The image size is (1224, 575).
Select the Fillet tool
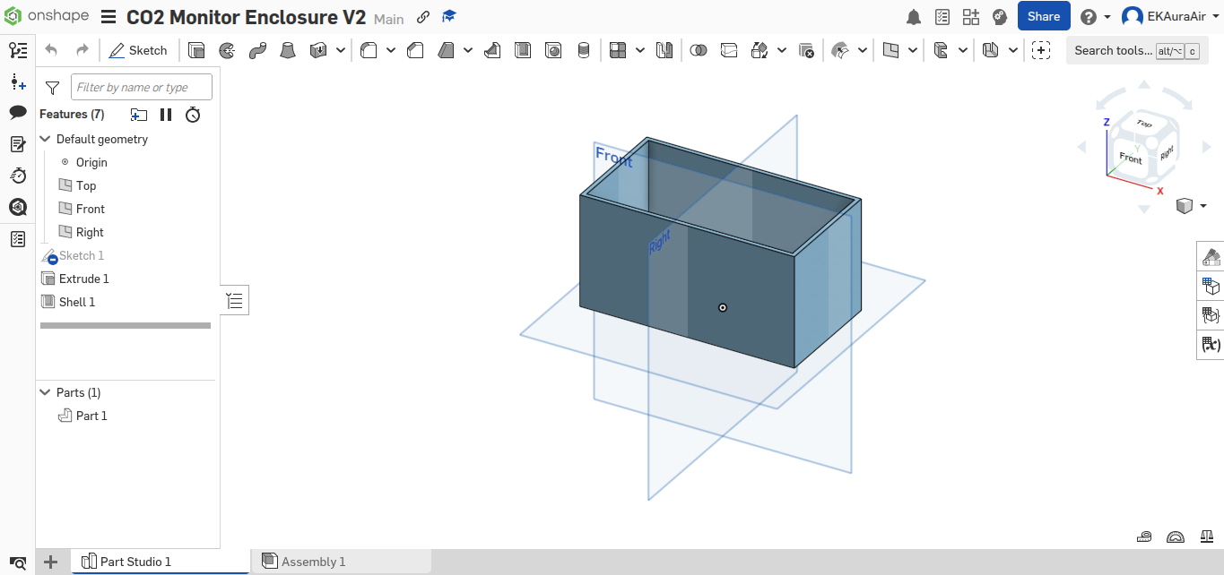367,50
